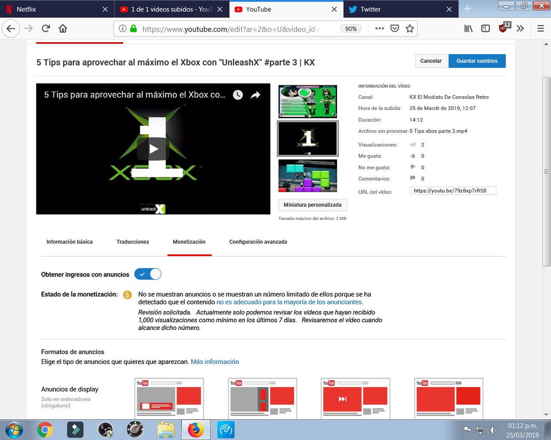Open the volume speaker tray icon
The height and width of the screenshot is (440, 551).
493,430
